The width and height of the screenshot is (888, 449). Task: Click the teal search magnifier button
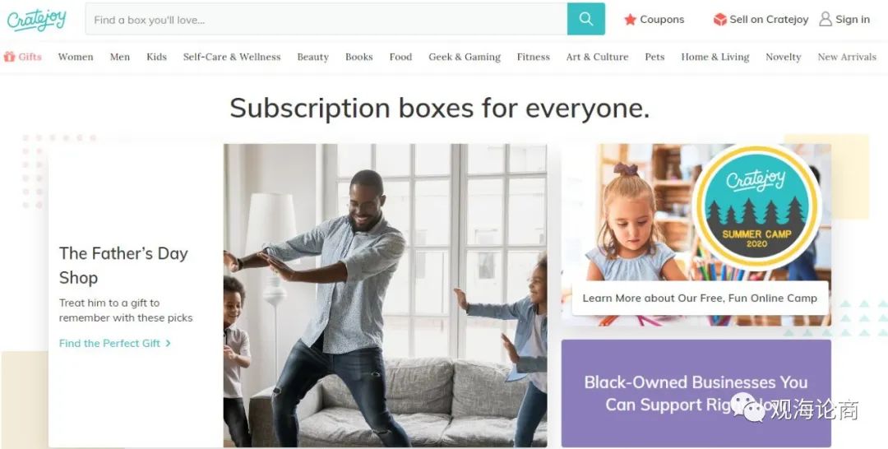coord(586,19)
